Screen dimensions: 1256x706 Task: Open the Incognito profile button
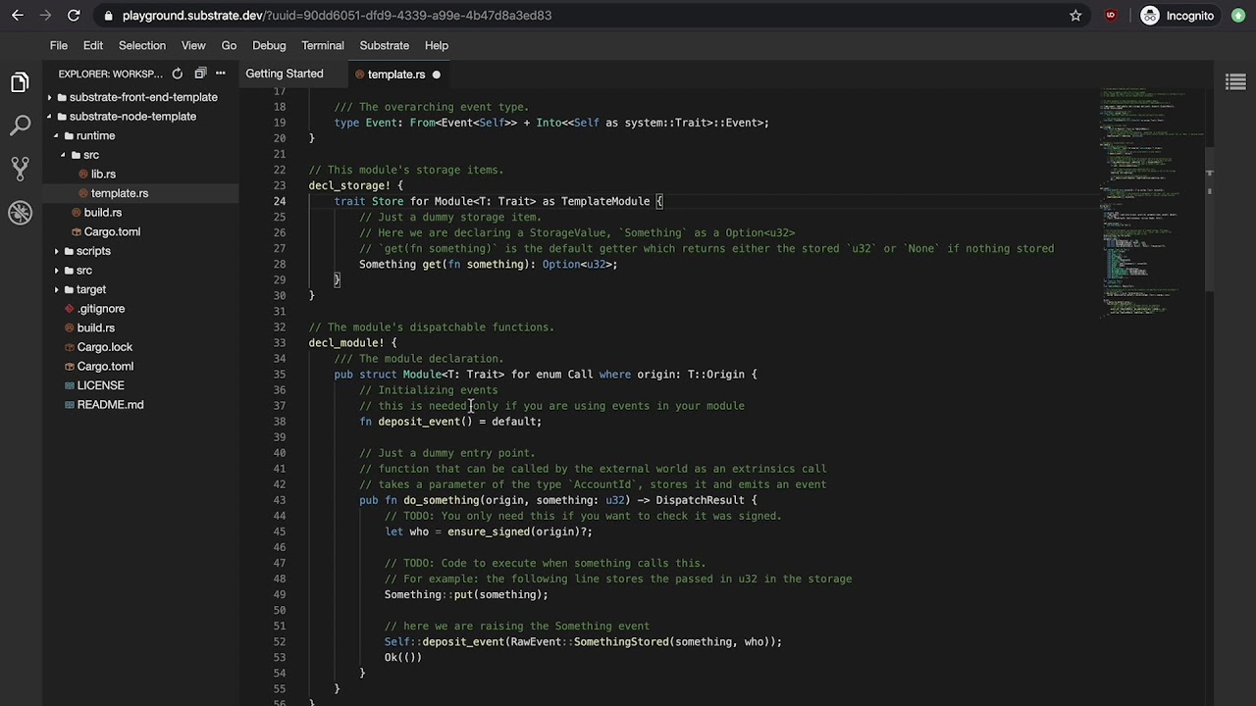click(1177, 16)
